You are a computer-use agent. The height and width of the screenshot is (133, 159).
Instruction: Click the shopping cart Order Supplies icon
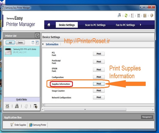coord(12,125)
